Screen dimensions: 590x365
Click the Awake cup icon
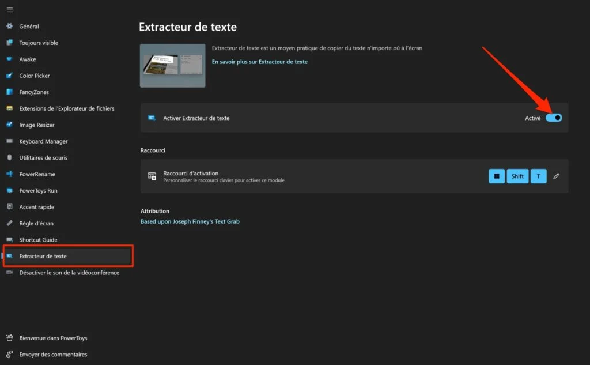click(10, 59)
